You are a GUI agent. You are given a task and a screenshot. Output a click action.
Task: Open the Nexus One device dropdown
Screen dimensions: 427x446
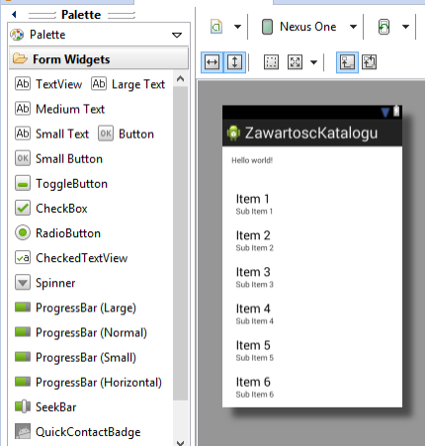coord(353,27)
